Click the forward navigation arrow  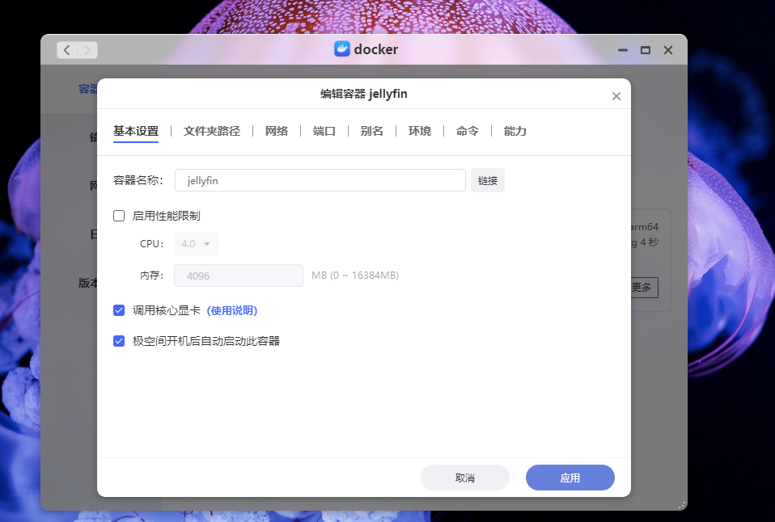coord(87,49)
